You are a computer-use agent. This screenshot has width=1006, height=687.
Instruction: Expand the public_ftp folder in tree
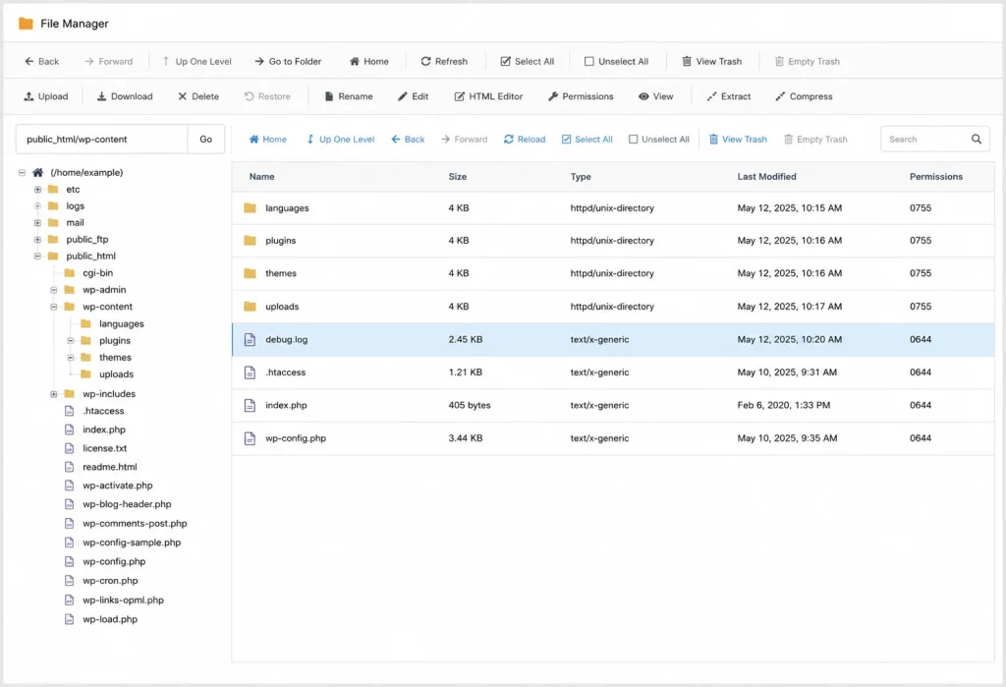click(x=38, y=240)
